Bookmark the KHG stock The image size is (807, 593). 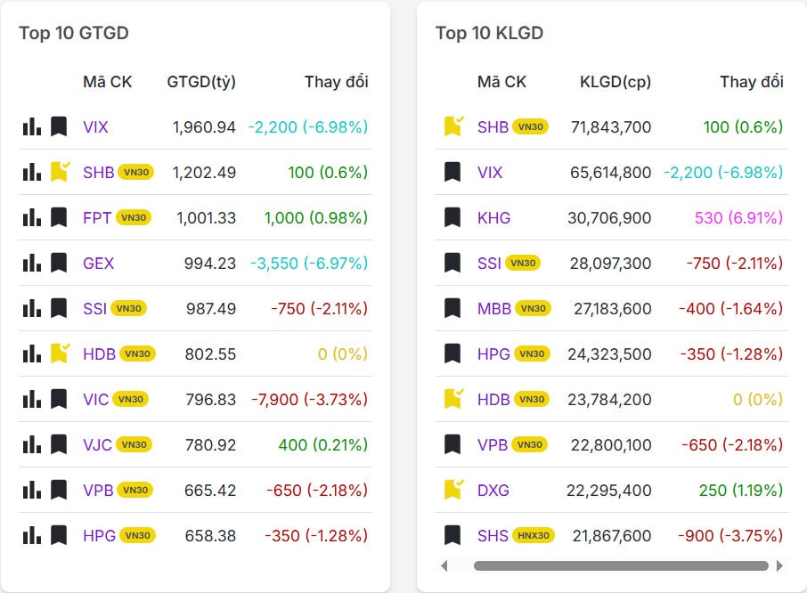click(x=451, y=217)
